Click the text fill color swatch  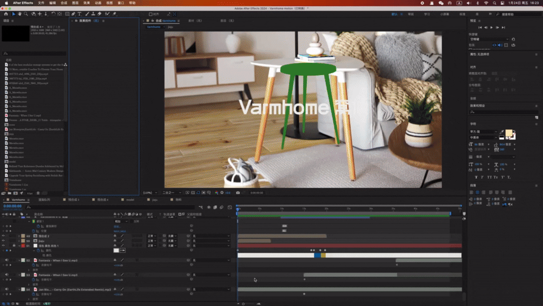tap(509, 133)
